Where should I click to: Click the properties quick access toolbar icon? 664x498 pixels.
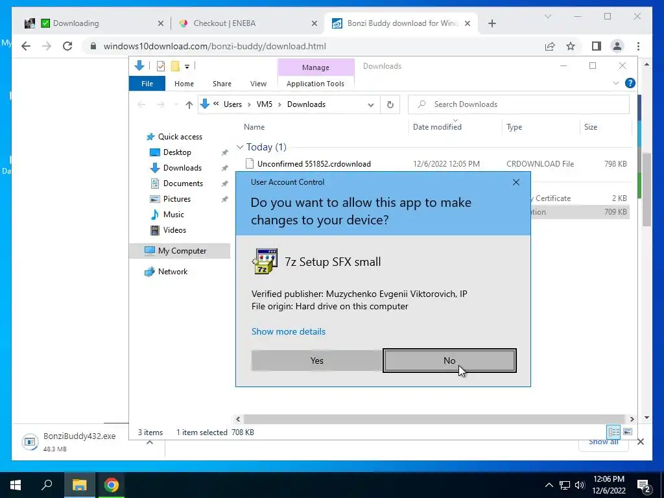pos(161,66)
